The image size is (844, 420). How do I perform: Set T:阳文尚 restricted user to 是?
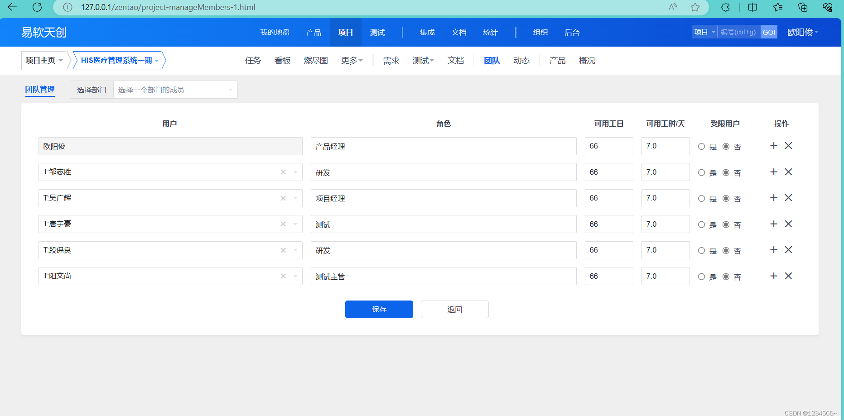click(701, 277)
